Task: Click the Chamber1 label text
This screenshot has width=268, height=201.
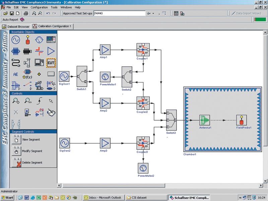Action: point(190,154)
